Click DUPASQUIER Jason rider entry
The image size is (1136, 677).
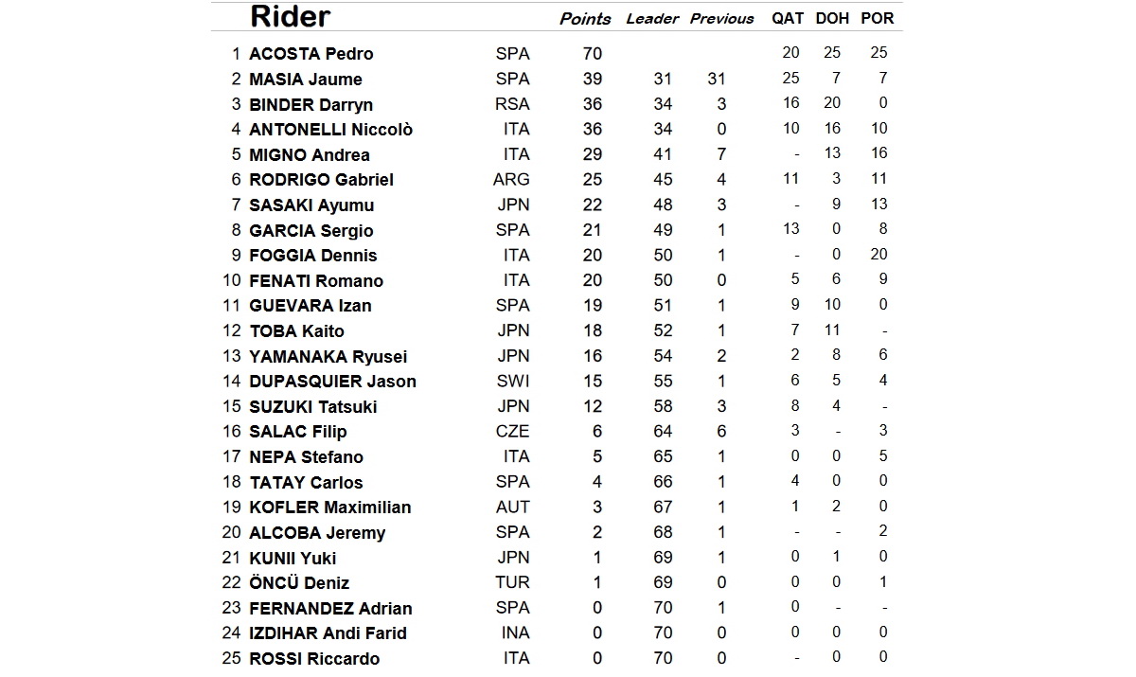[332, 382]
